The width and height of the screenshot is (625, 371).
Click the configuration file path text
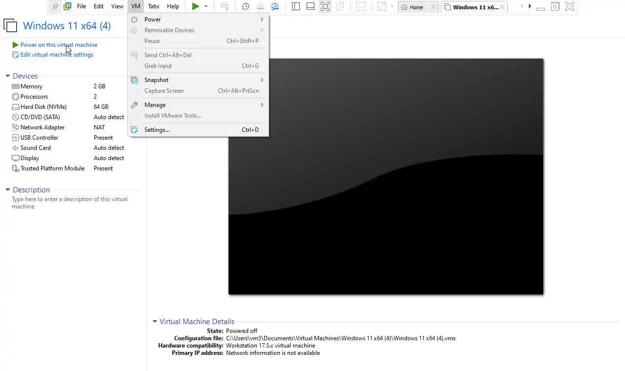[x=341, y=338]
